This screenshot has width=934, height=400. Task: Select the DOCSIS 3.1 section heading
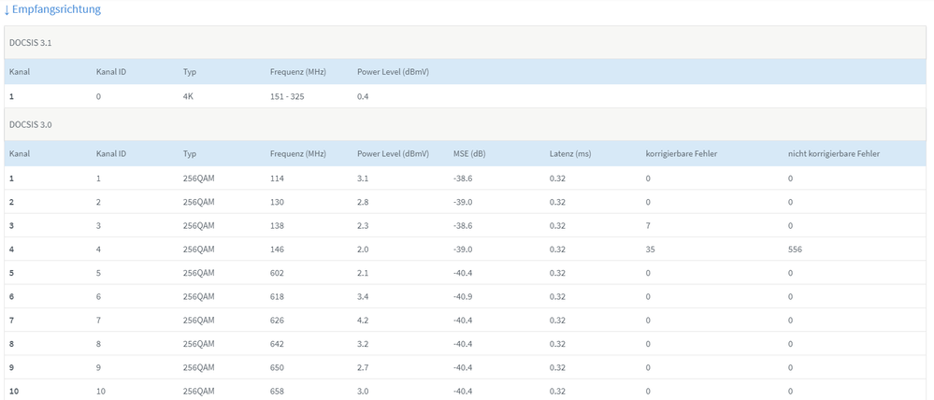28,43
